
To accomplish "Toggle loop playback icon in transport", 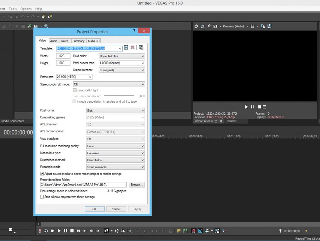I will tap(46, 231).
